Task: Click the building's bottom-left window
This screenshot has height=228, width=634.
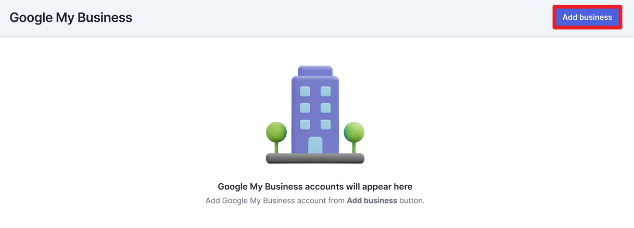Action: pyautogui.click(x=305, y=125)
